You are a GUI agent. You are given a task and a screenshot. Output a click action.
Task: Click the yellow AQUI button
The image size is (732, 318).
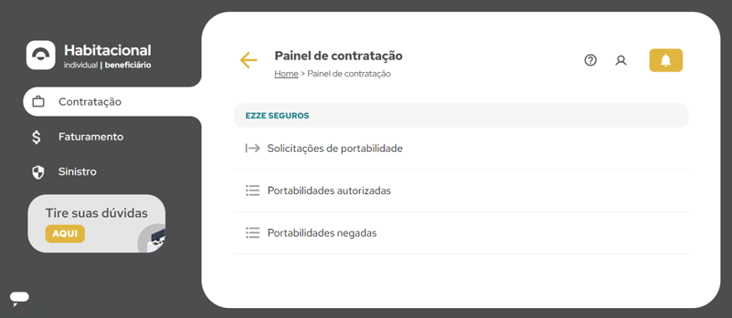[x=65, y=234]
